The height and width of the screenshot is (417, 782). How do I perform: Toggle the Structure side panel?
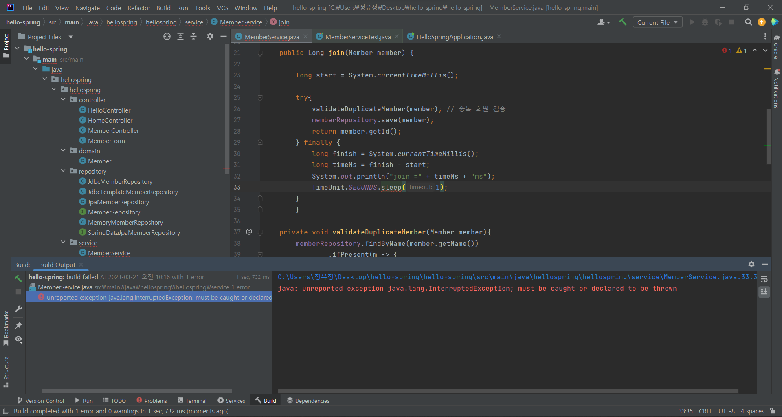[x=6, y=372]
